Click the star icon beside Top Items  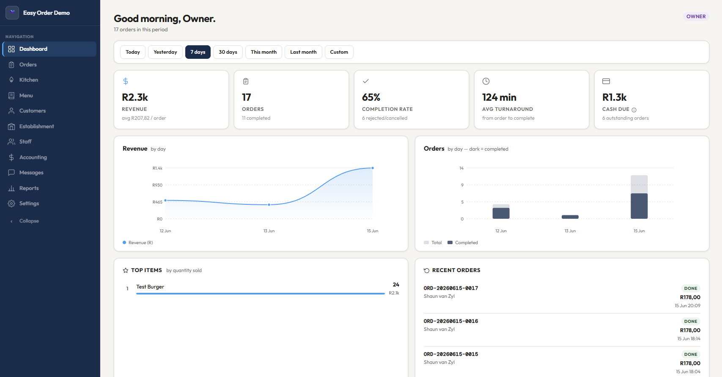tap(126, 270)
